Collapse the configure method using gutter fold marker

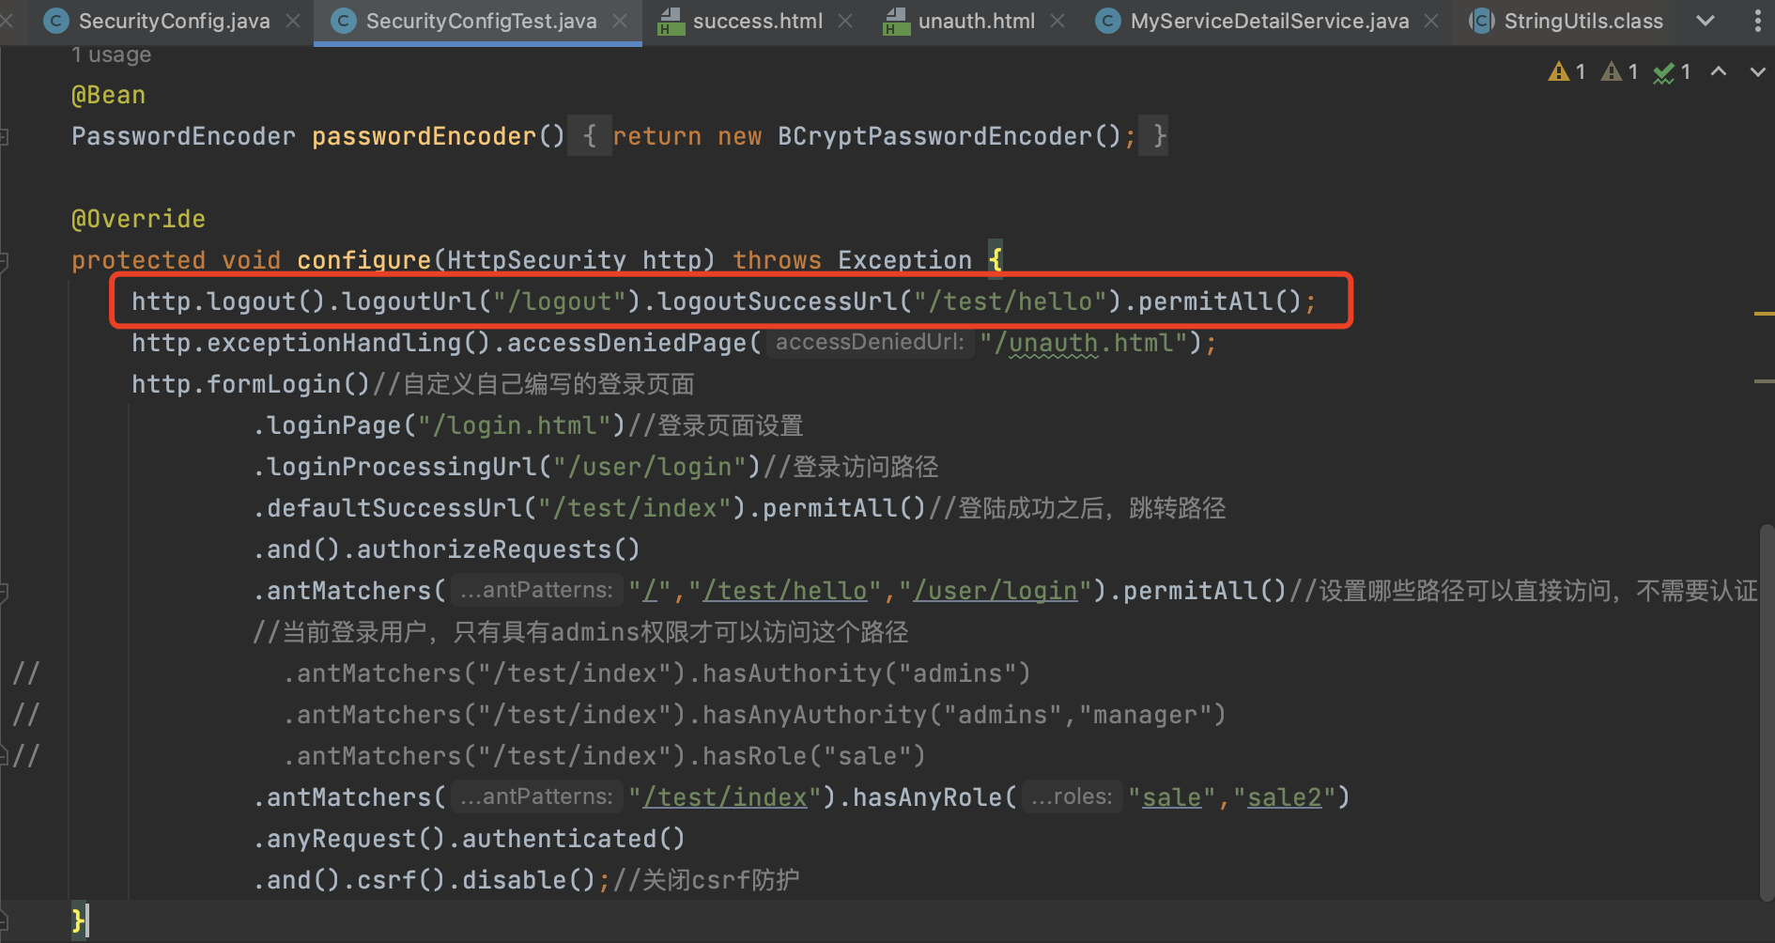(x=5, y=261)
